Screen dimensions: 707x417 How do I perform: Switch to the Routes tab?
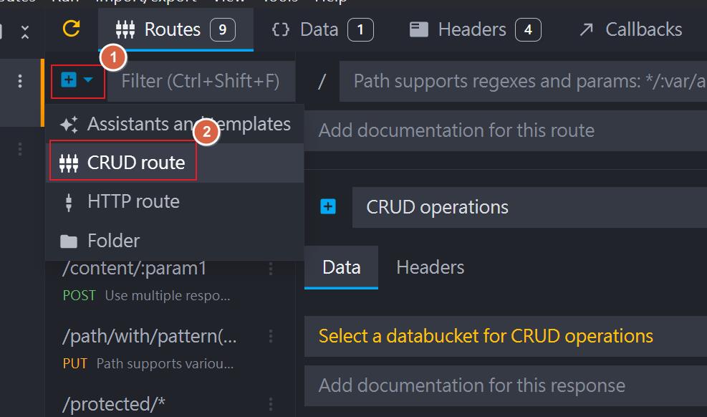coord(175,30)
